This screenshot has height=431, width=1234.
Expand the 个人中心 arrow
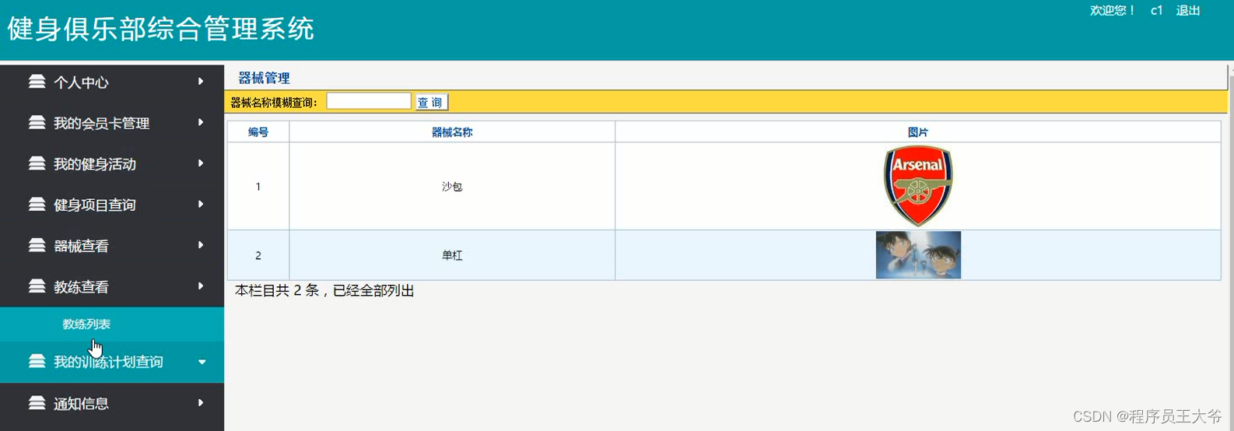point(201,81)
